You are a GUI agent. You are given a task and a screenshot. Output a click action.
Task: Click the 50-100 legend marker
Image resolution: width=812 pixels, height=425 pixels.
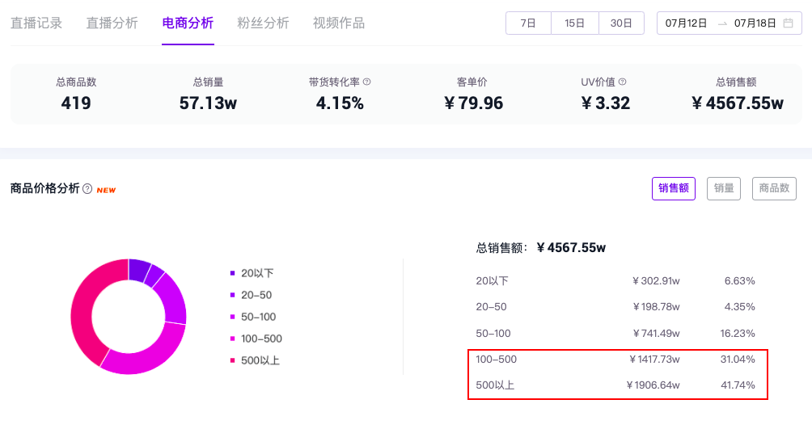tap(233, 317)
